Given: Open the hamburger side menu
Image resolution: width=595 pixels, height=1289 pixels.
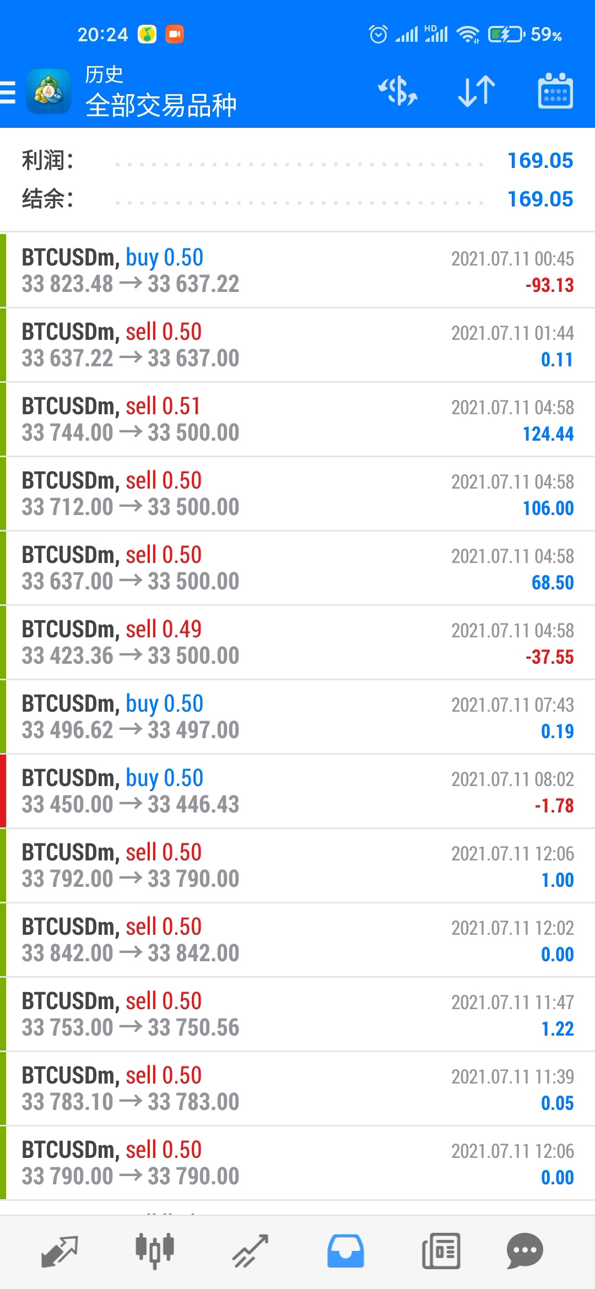Looking at the screenshot, I should tap(8, 92).
